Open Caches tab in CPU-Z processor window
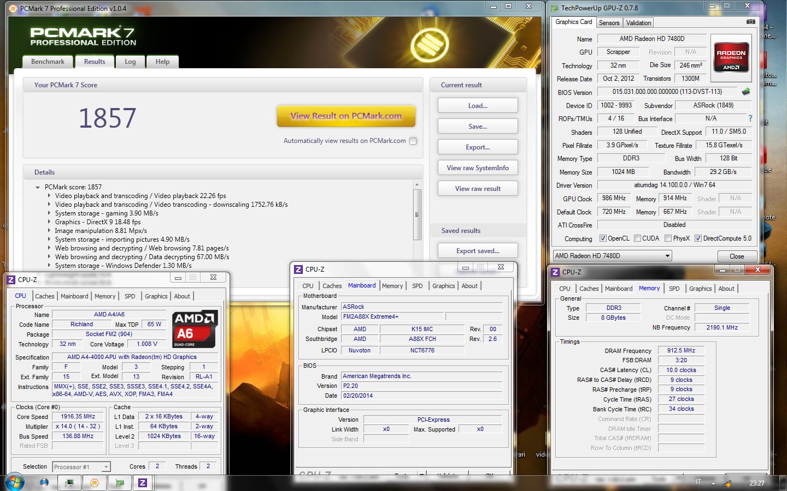The image size is (787, 491). click(x=45, y=296)
